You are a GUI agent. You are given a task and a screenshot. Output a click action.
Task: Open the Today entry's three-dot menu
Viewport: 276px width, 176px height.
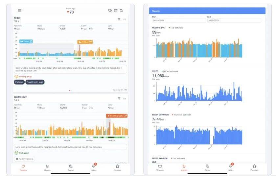[125, 19]
